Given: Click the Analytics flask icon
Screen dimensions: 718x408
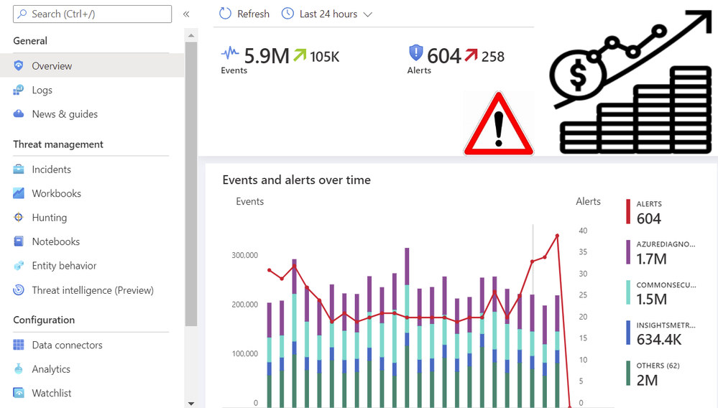Looking at the screenshot, I should pyautogui.click(x=18, y=368).
